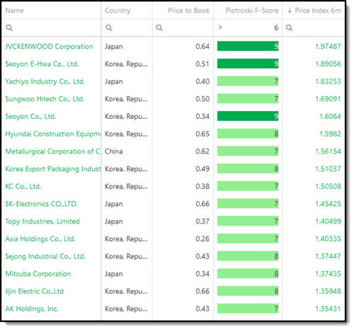Screen dimensions: 354x329
Task: Open JVCKENWOOD Corporation company link
Action: click(x=49, y=47)
